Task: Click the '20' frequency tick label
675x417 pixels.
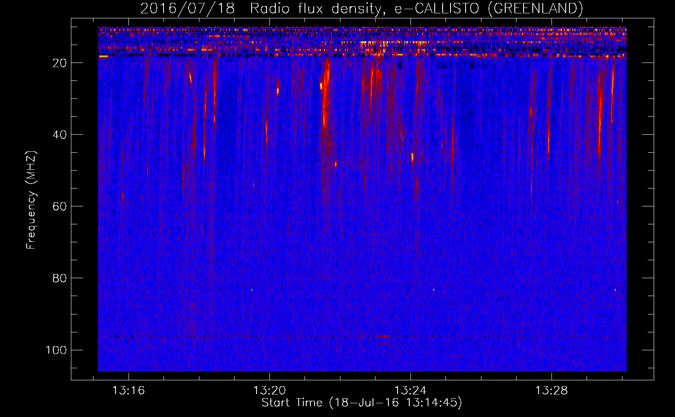Action: point(60,63)
